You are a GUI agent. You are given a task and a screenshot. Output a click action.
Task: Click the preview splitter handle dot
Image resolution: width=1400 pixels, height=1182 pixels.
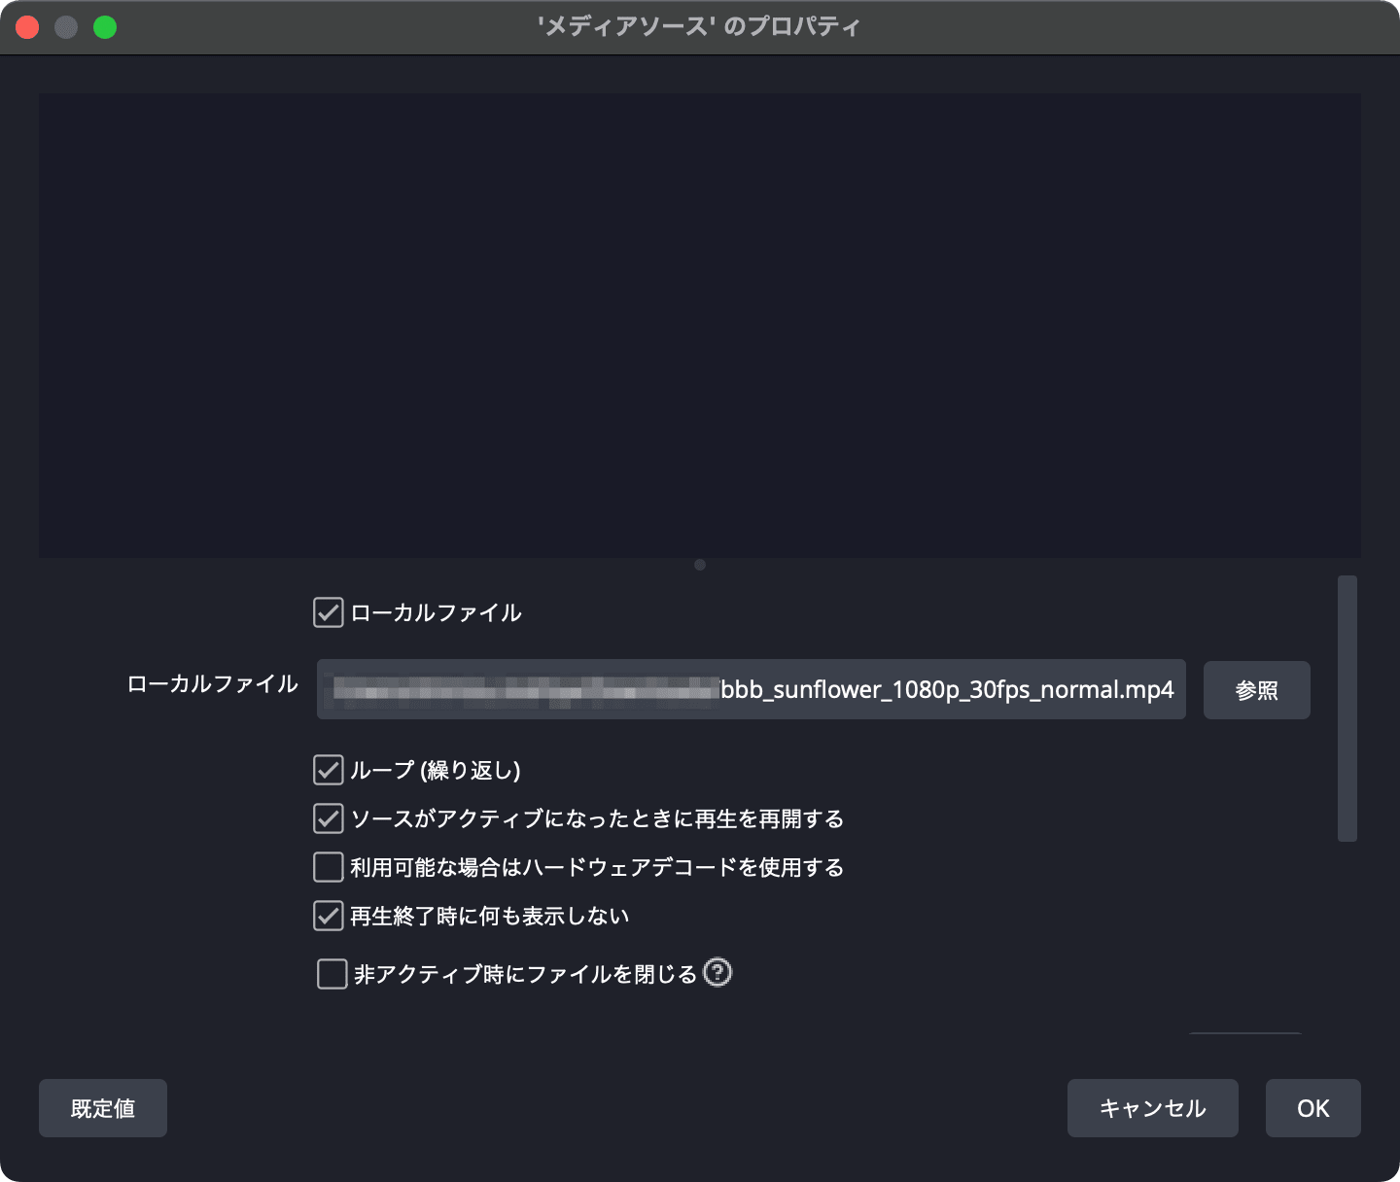[700, 565]
